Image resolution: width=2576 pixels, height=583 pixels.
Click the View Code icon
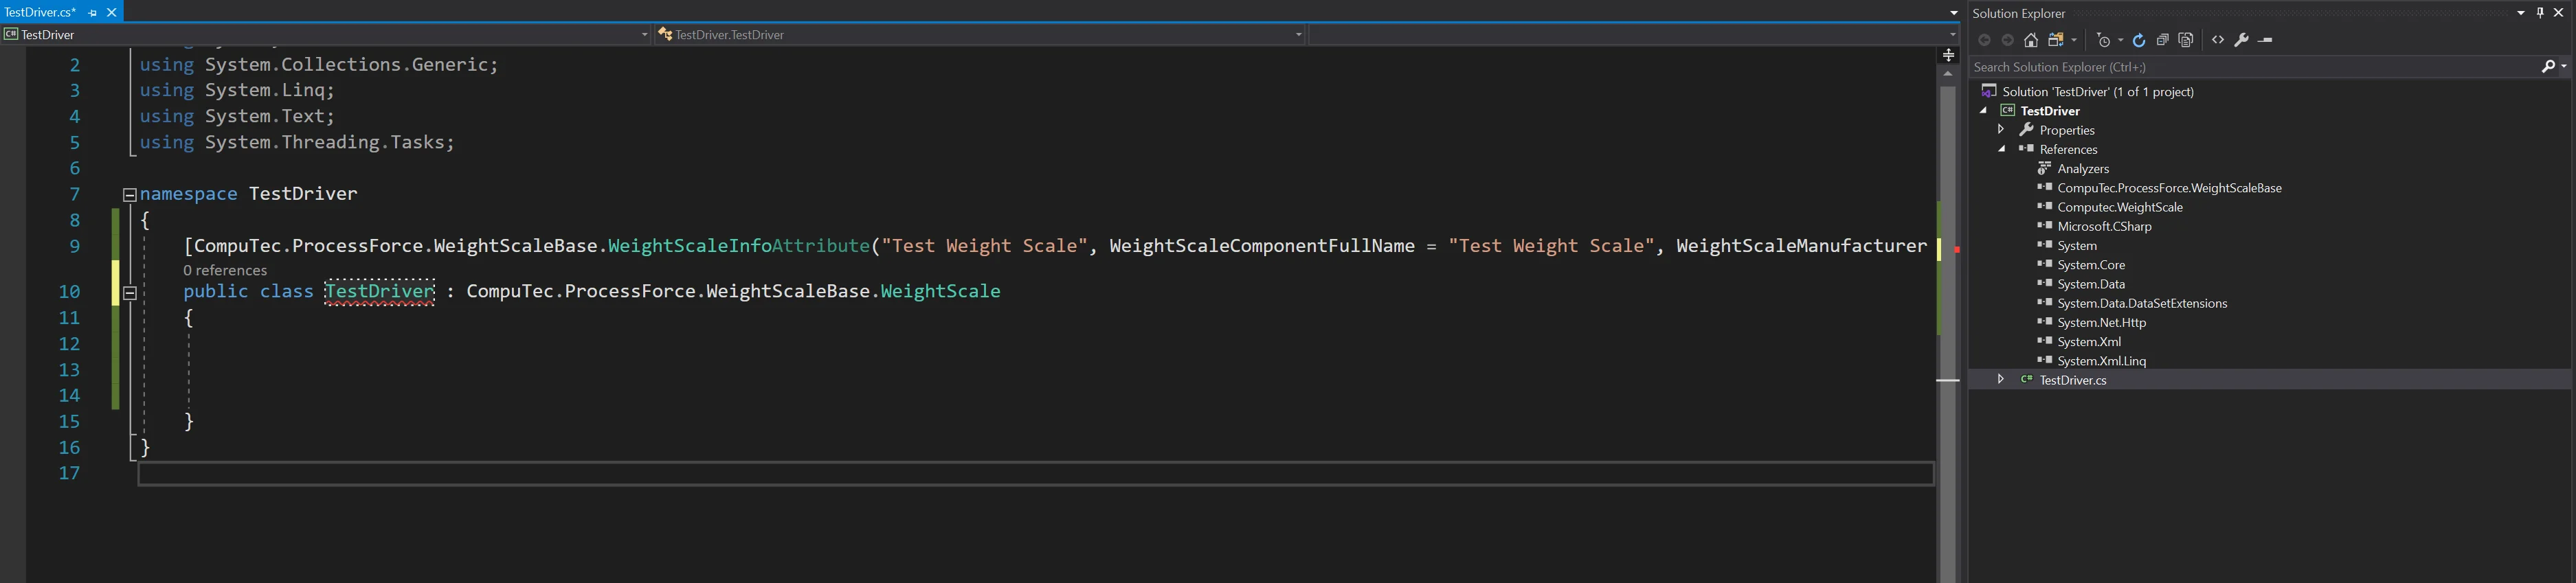point(2217,40)
